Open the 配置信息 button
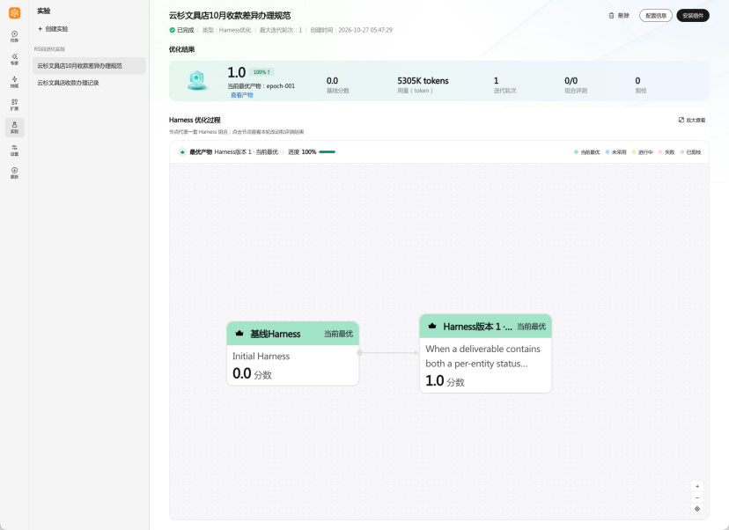The image size is (729, 530). (x=656, y=15)
